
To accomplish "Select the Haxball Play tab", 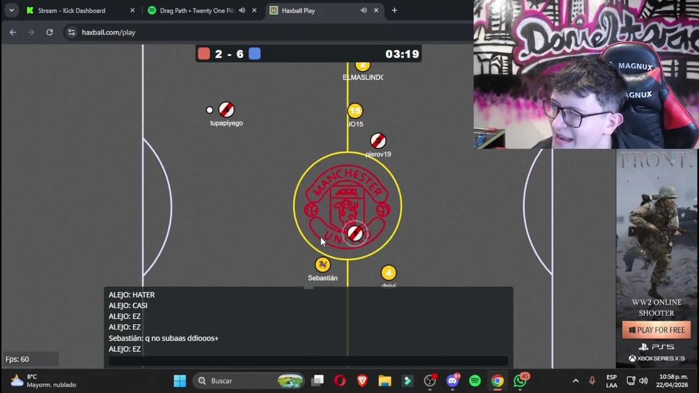I will click(x=298, y=10).
